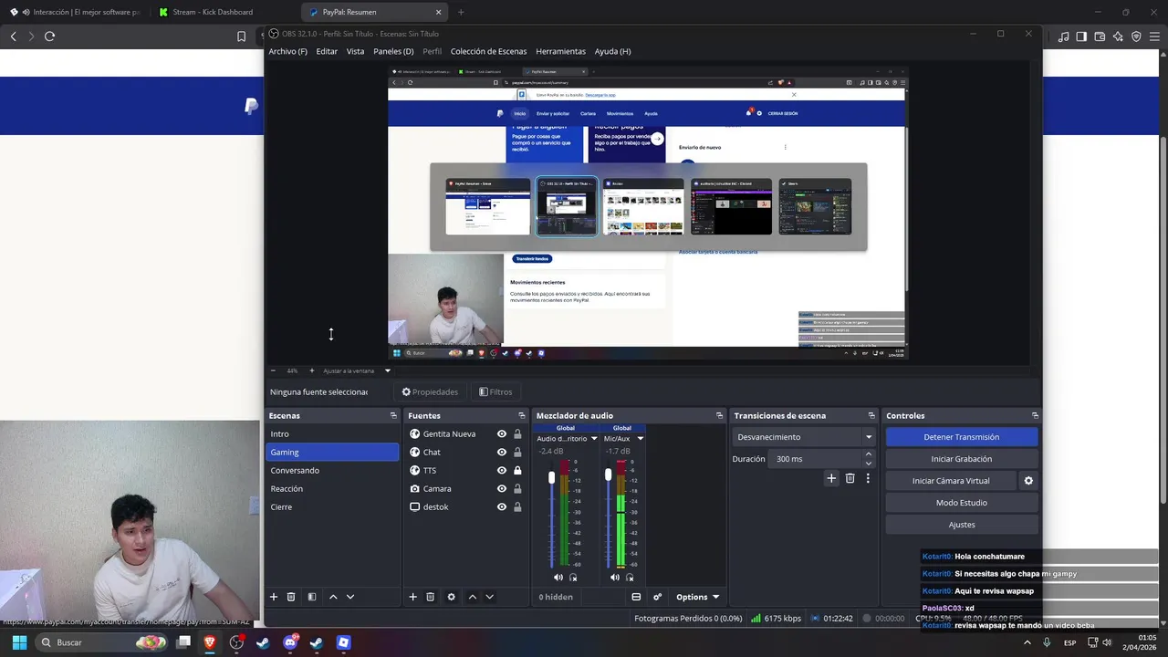Open Audio del escritorio channel dropdown
The height and width of the screenshot is (657, 1168).
[594, 439]
